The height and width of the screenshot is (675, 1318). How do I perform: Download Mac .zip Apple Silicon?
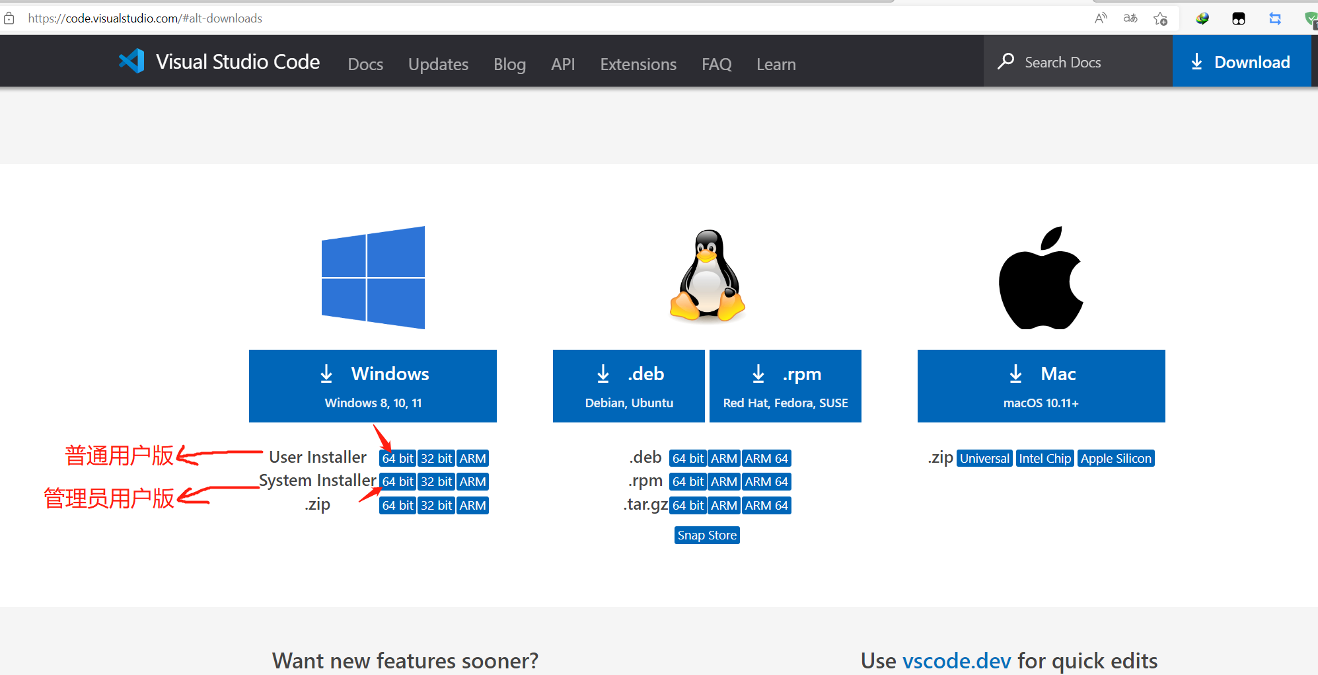(x=1116, y=458)
